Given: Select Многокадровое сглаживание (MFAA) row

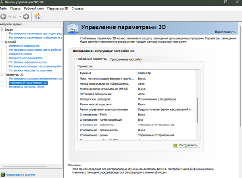Looking at the screenshot, I should [138, 89].
